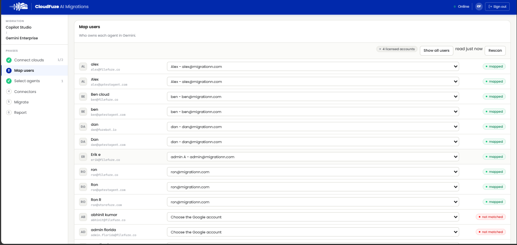Click RO avatar for Ron R
The height and width of the screenshot is (245, 517).
coord(83,202)
